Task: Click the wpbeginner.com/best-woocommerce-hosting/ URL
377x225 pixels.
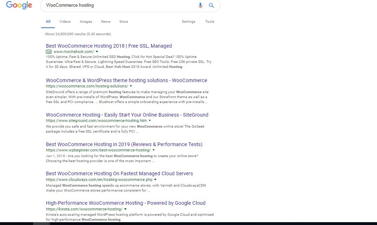Action: tap(98, 150)
